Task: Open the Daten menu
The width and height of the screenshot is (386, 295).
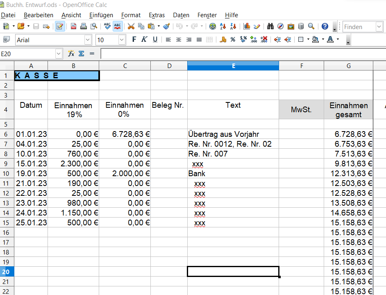Action: [x=181, y=15]
